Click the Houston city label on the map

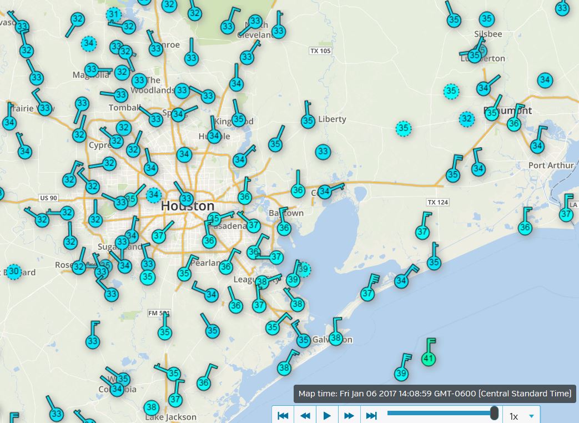click(187, 207)
